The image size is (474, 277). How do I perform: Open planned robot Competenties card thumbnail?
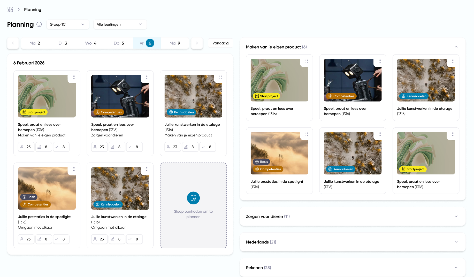(120, 96)
